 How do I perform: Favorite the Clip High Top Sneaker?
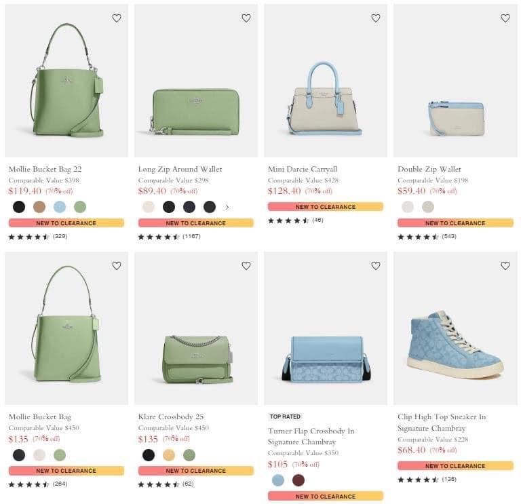(x=505, y=266)
